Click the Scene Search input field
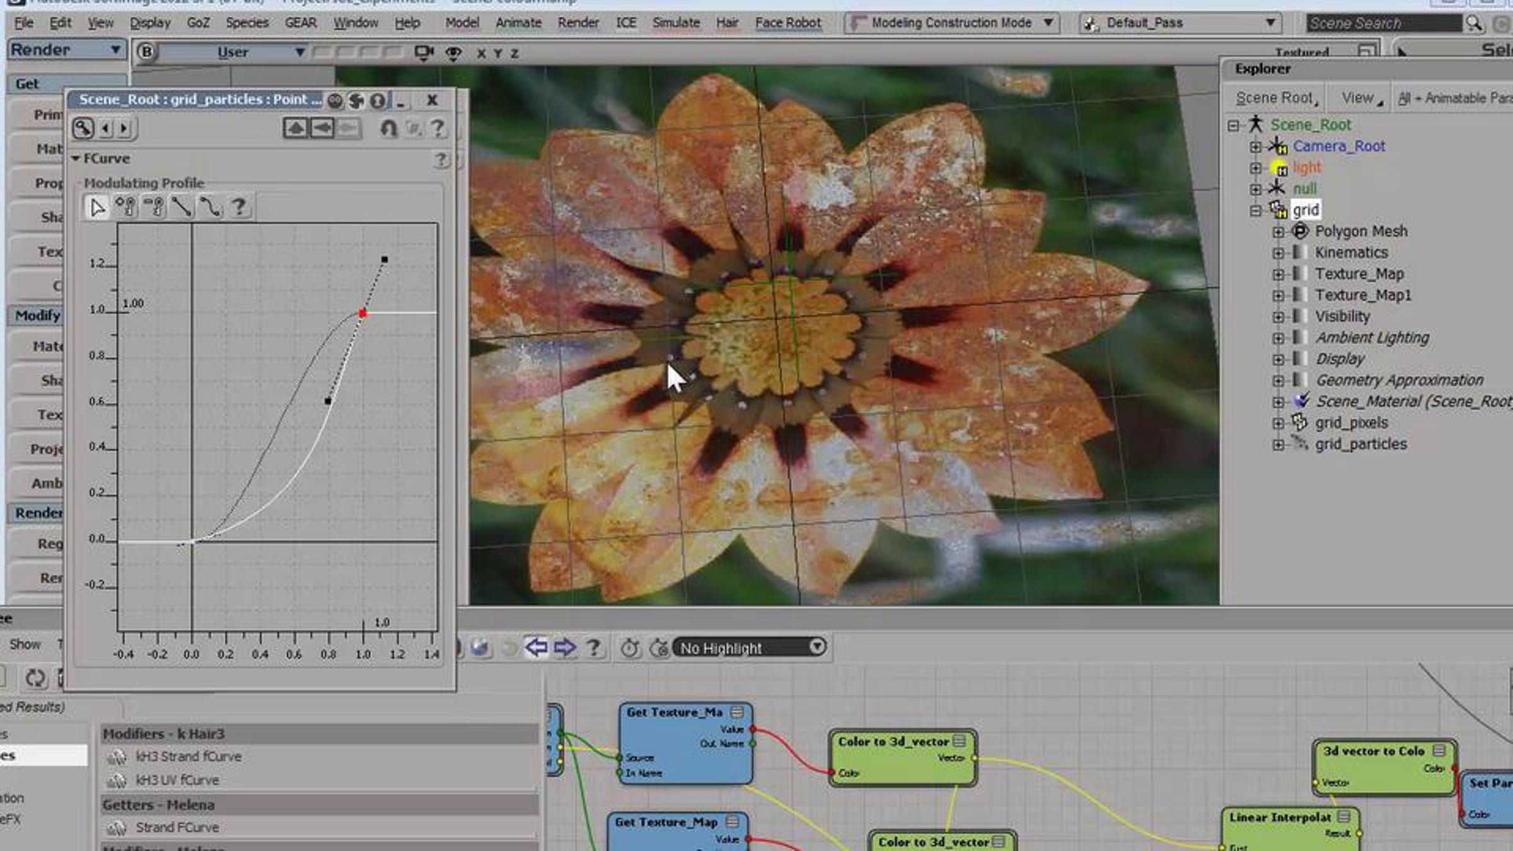Image resolution: width=1513 pixels, height=851 pixels. click(x=1383, y=23)
